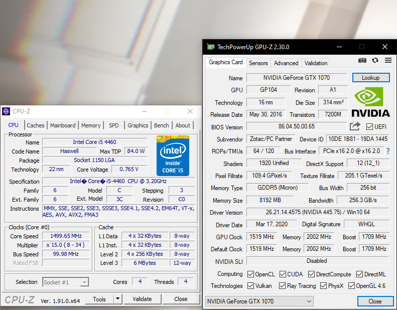Click the Level 3 cache value 6 MBytes

tap(145, 263)
